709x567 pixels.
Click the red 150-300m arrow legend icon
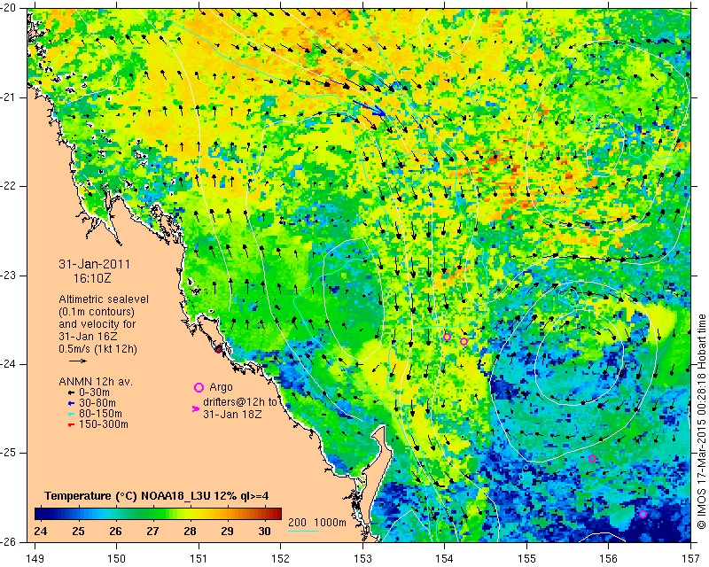click(x=71, y=424)
